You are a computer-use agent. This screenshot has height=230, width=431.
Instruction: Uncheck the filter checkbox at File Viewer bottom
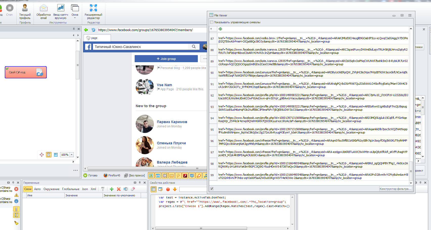pyautogui.click(x=212, y=189)
